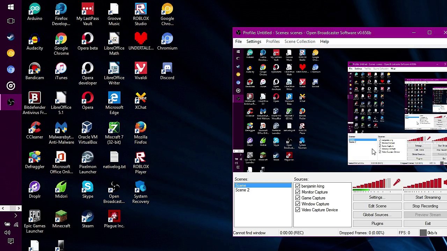Open the Help menu in OBS
Viewport: 447px width, 251px height.
(x=324, y=41)
